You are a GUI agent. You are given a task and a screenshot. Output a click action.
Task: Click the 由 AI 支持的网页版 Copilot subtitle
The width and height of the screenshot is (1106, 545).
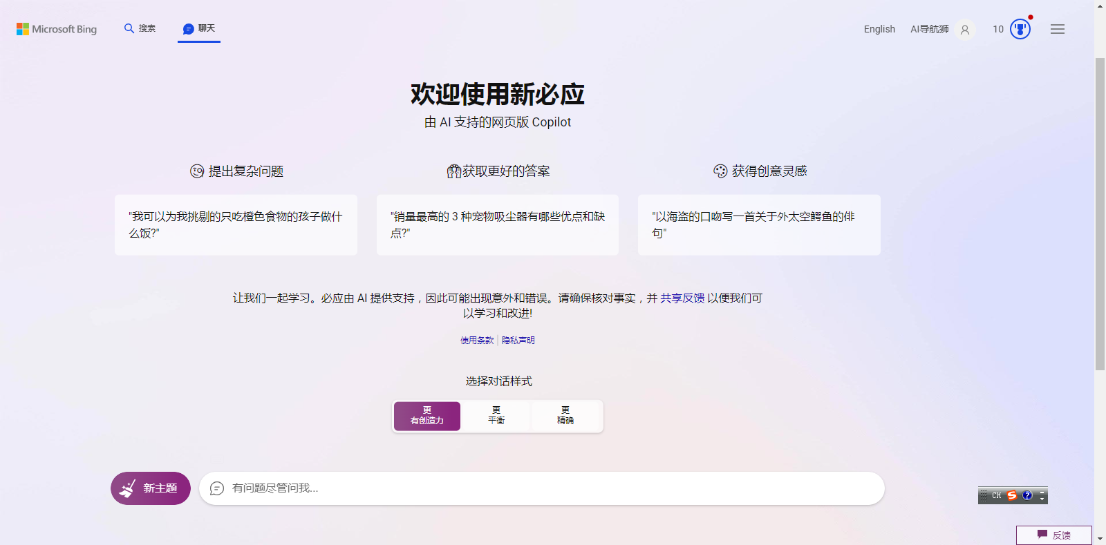498,122
